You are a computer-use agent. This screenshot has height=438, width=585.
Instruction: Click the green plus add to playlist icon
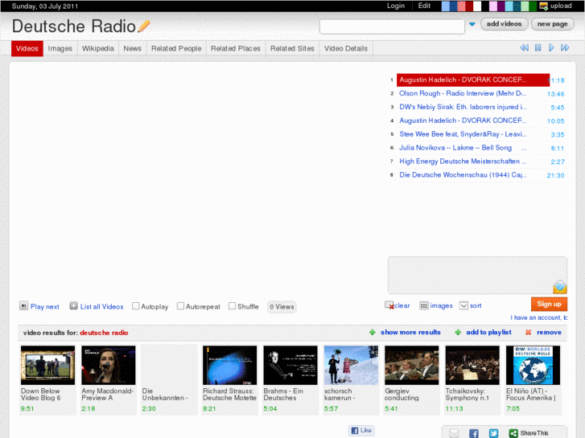click(x=458, y=332)
